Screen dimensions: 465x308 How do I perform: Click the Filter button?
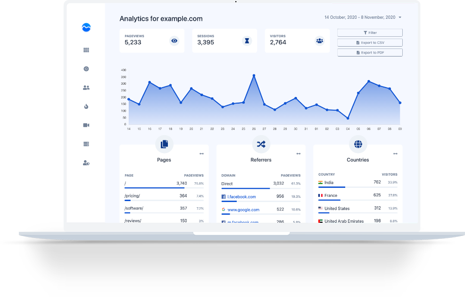(370, 32)
